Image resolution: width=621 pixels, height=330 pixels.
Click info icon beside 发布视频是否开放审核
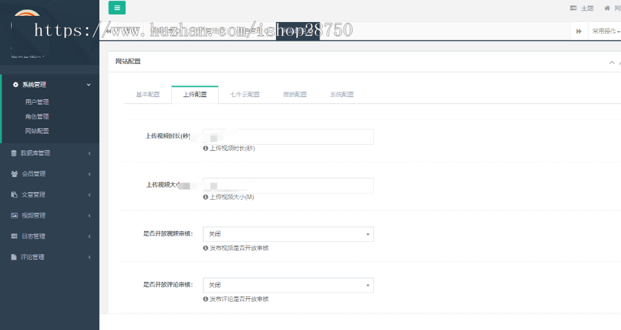click(206, 248)
